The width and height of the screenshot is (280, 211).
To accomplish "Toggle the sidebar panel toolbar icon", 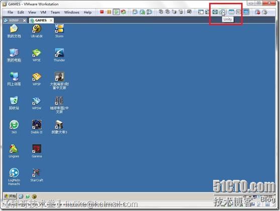I will [x=201, y=12].
